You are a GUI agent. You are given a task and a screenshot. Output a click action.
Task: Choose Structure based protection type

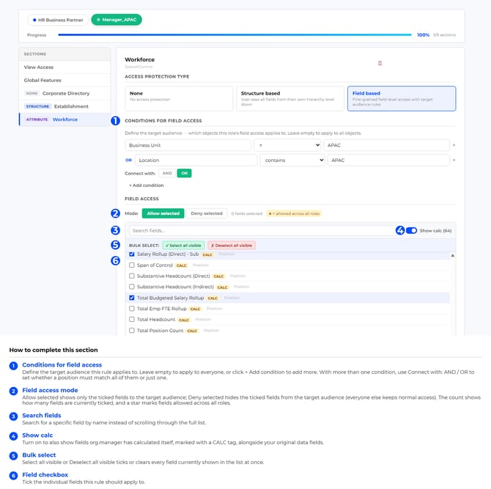(x=290, y=98)
